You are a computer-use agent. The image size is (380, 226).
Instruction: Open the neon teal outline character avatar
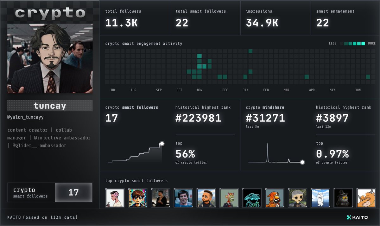tap(252, 198)
